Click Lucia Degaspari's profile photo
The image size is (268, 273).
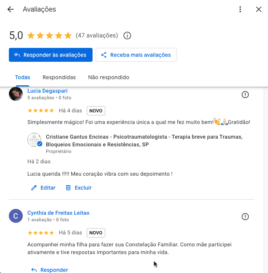16,94
